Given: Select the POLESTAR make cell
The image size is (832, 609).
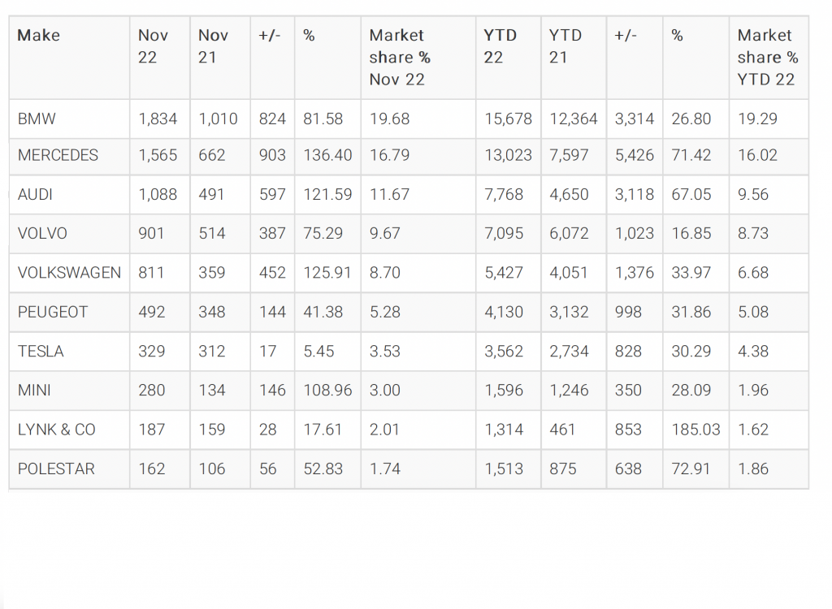Looking at the screenshot, I should coord(56,469).
